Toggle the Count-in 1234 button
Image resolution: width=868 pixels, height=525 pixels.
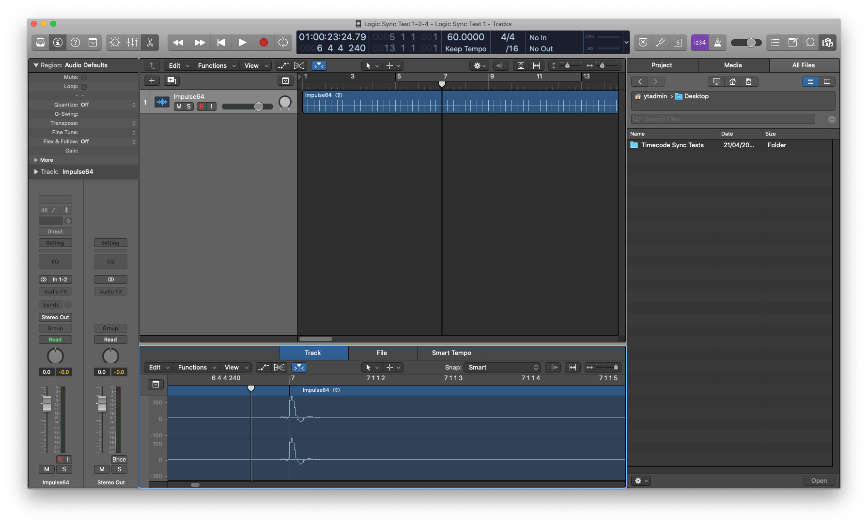(700, 43)
